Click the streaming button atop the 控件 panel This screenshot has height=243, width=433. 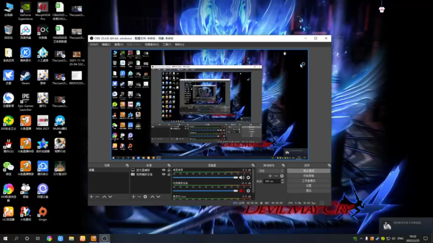(309, 171)
